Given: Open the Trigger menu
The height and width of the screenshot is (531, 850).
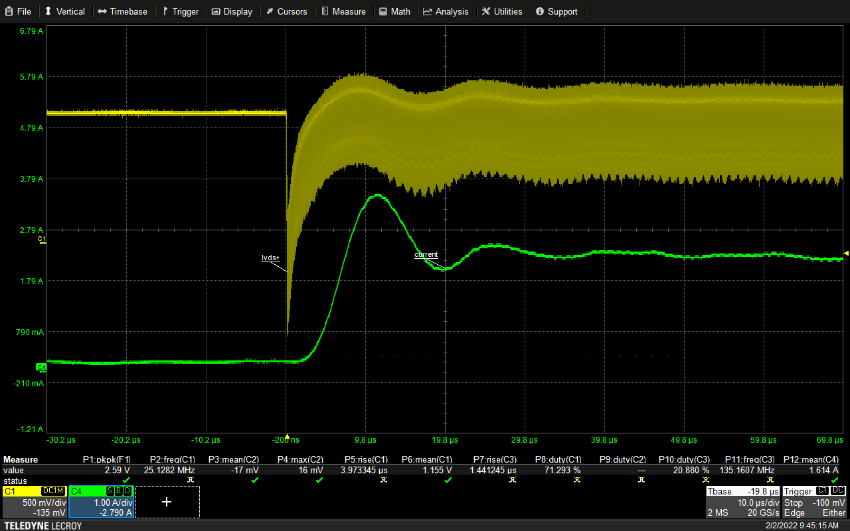Looking at the screenshot, I should coord(180,11).
